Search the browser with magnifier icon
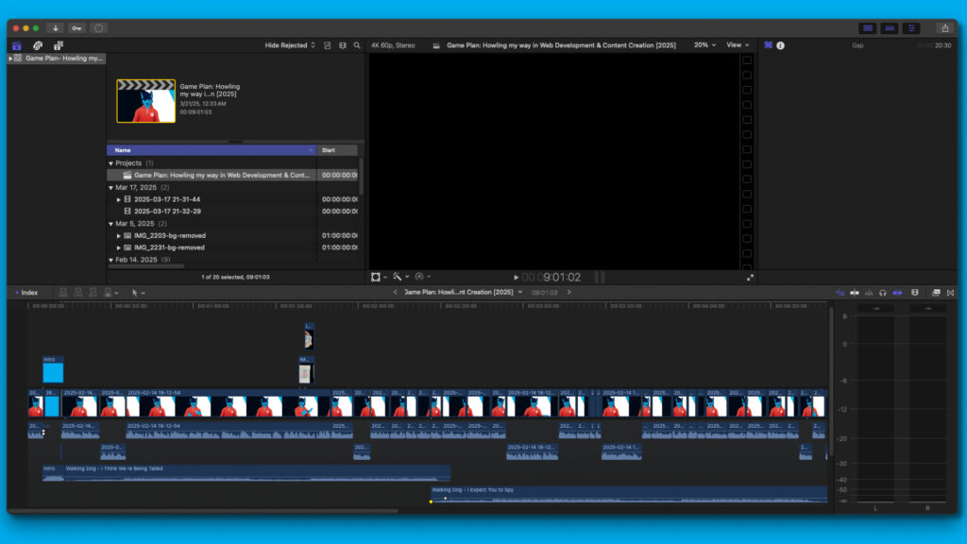This screenshot has height=544, width=967. 357,45
